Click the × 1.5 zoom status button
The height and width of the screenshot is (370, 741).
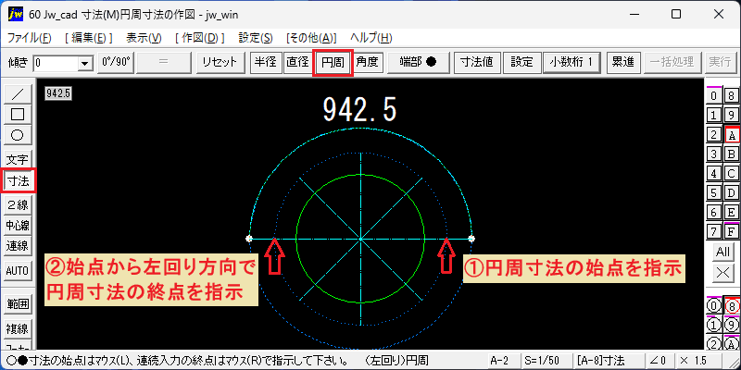tap(698, 361)
